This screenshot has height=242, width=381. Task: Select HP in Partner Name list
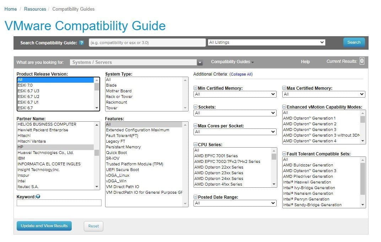[x=55, y=147]
